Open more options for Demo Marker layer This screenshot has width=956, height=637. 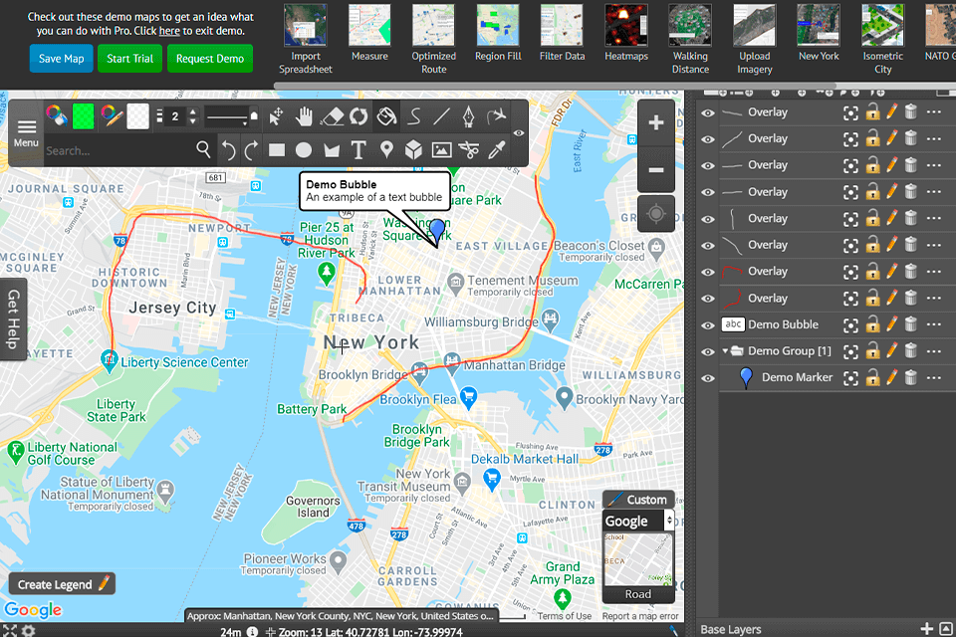[933, 377]
